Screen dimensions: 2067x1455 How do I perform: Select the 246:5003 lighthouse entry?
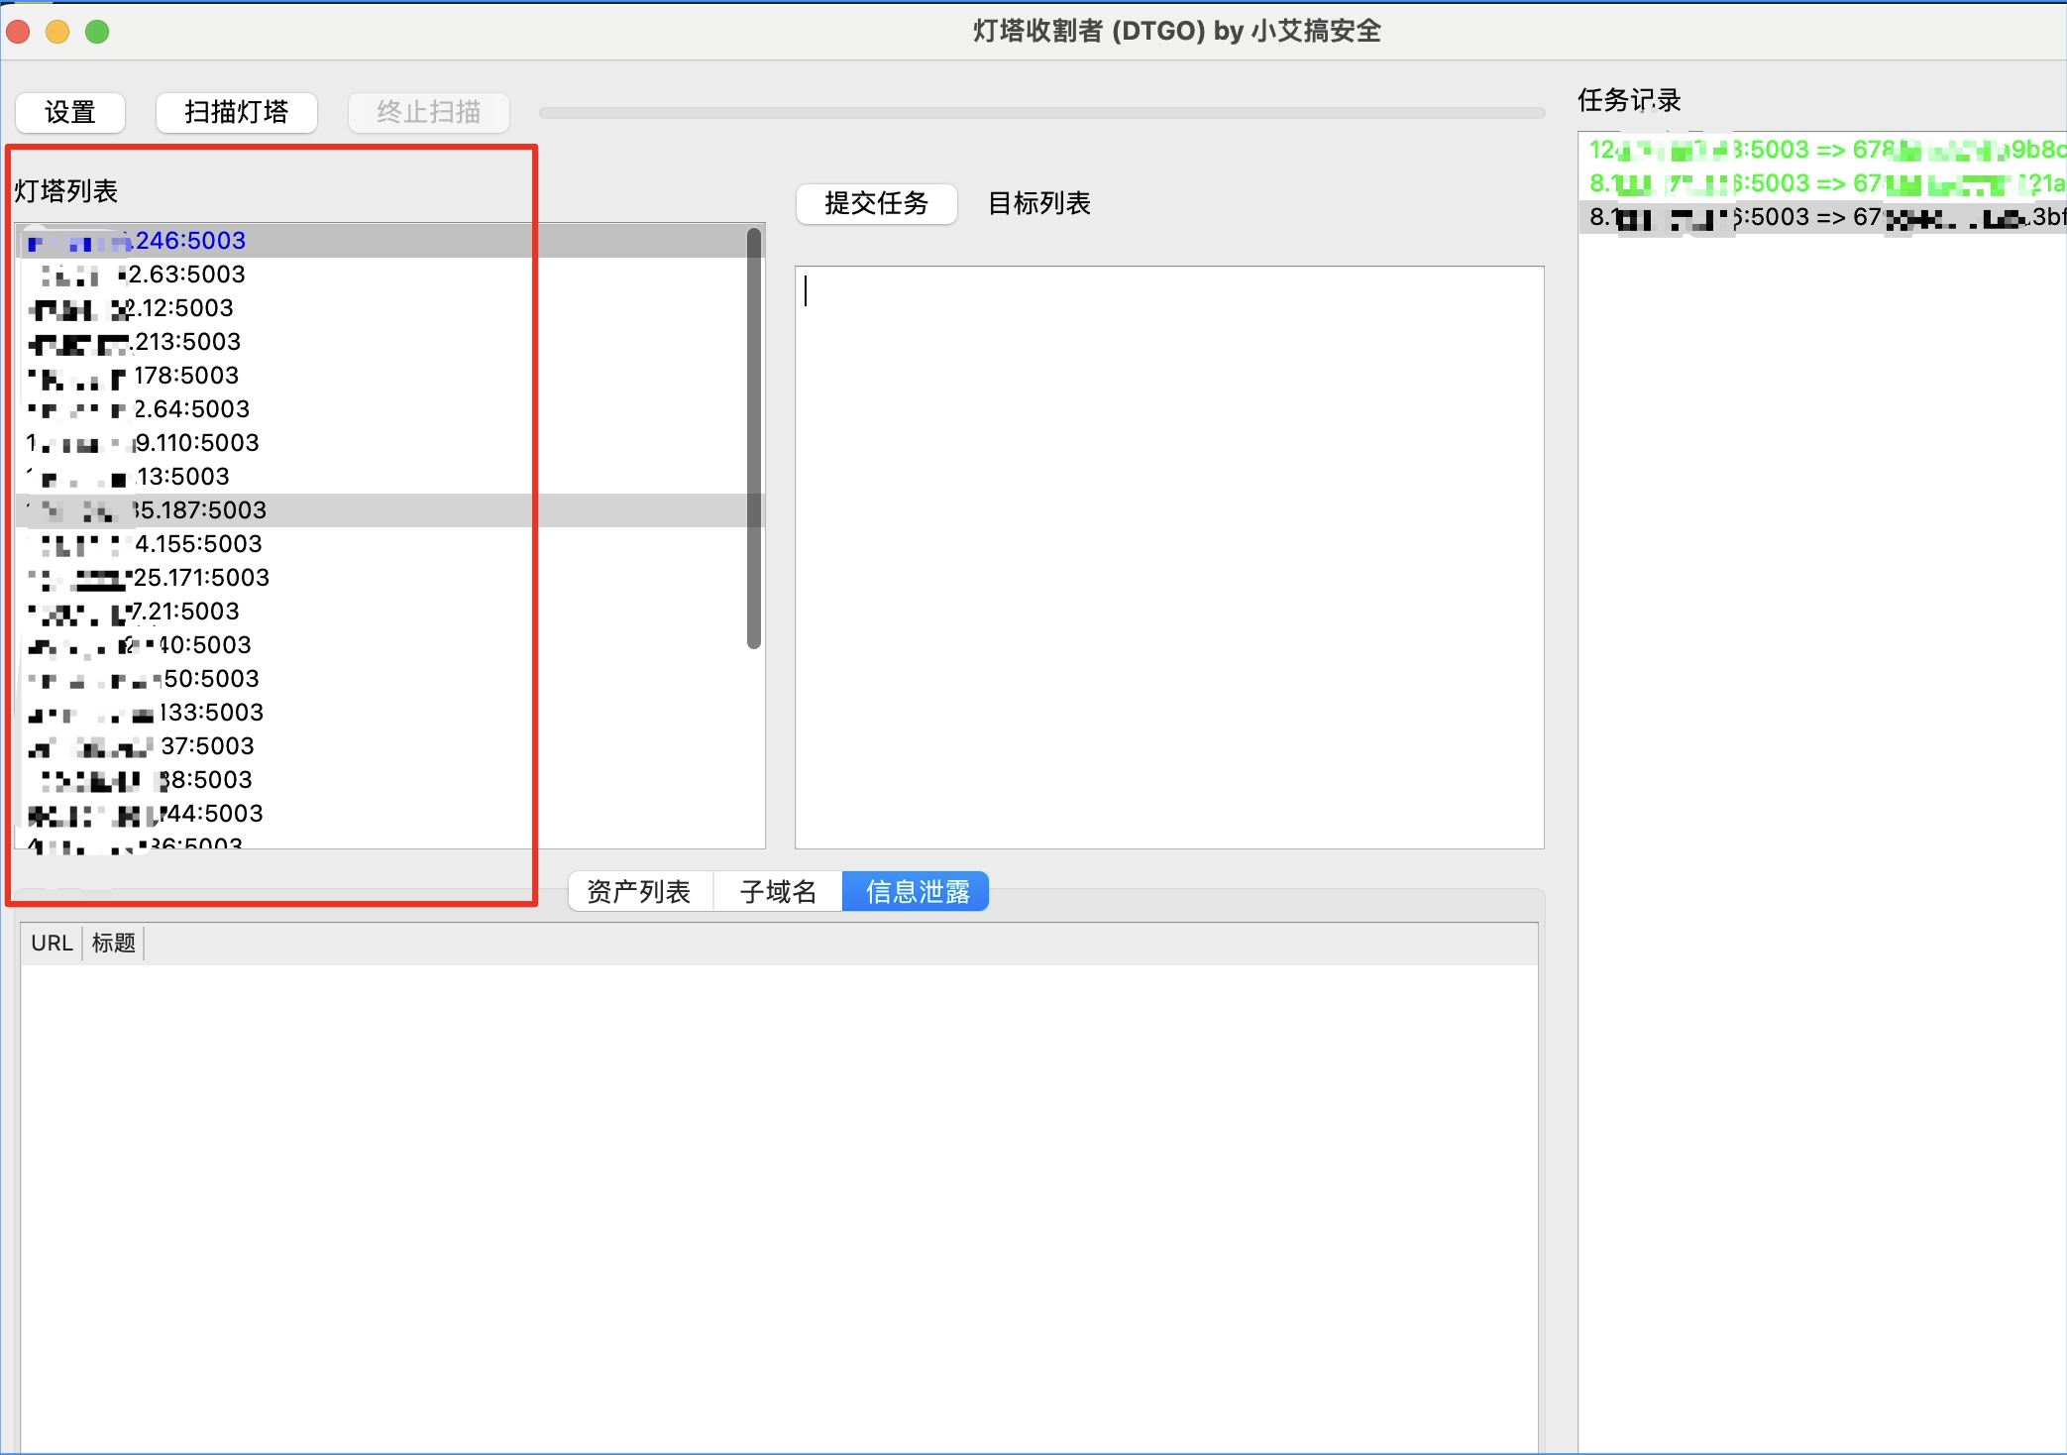coord(188,241)
